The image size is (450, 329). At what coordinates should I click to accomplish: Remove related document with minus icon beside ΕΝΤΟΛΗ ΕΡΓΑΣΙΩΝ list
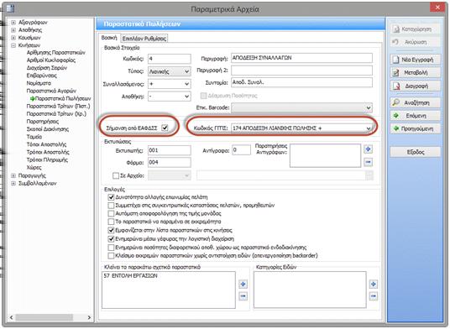click(243, 296)
